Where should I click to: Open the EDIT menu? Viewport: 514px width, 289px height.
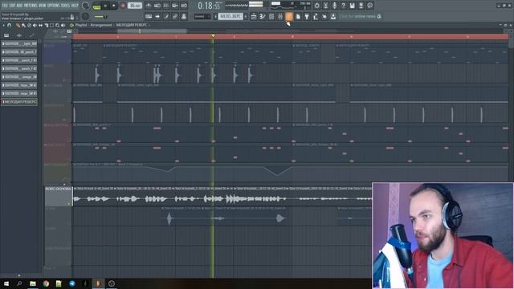point(13,6)
